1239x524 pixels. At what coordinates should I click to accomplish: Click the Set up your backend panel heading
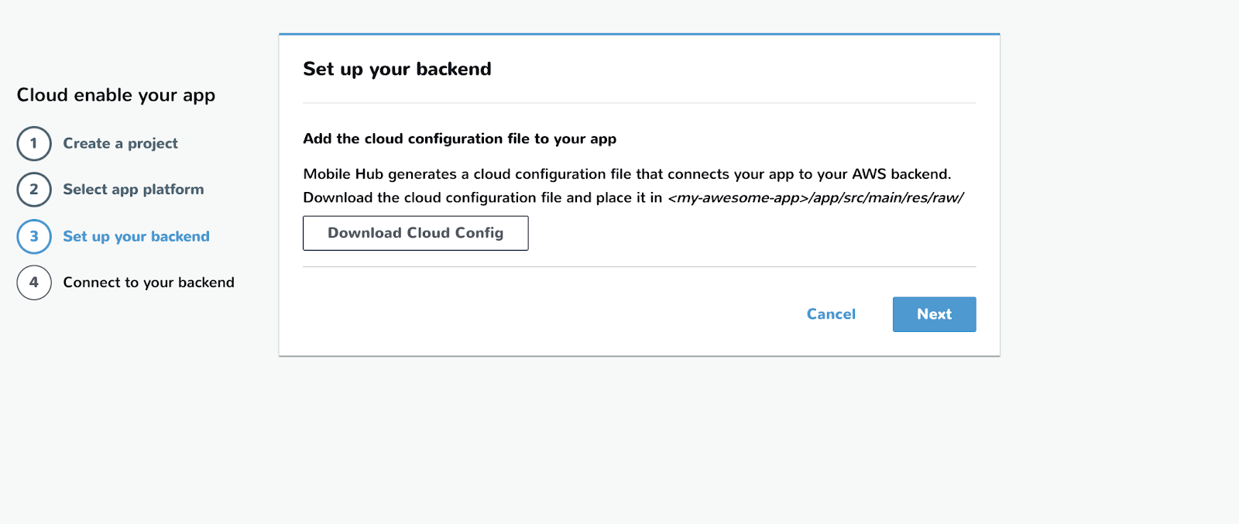tap(397, 69)
